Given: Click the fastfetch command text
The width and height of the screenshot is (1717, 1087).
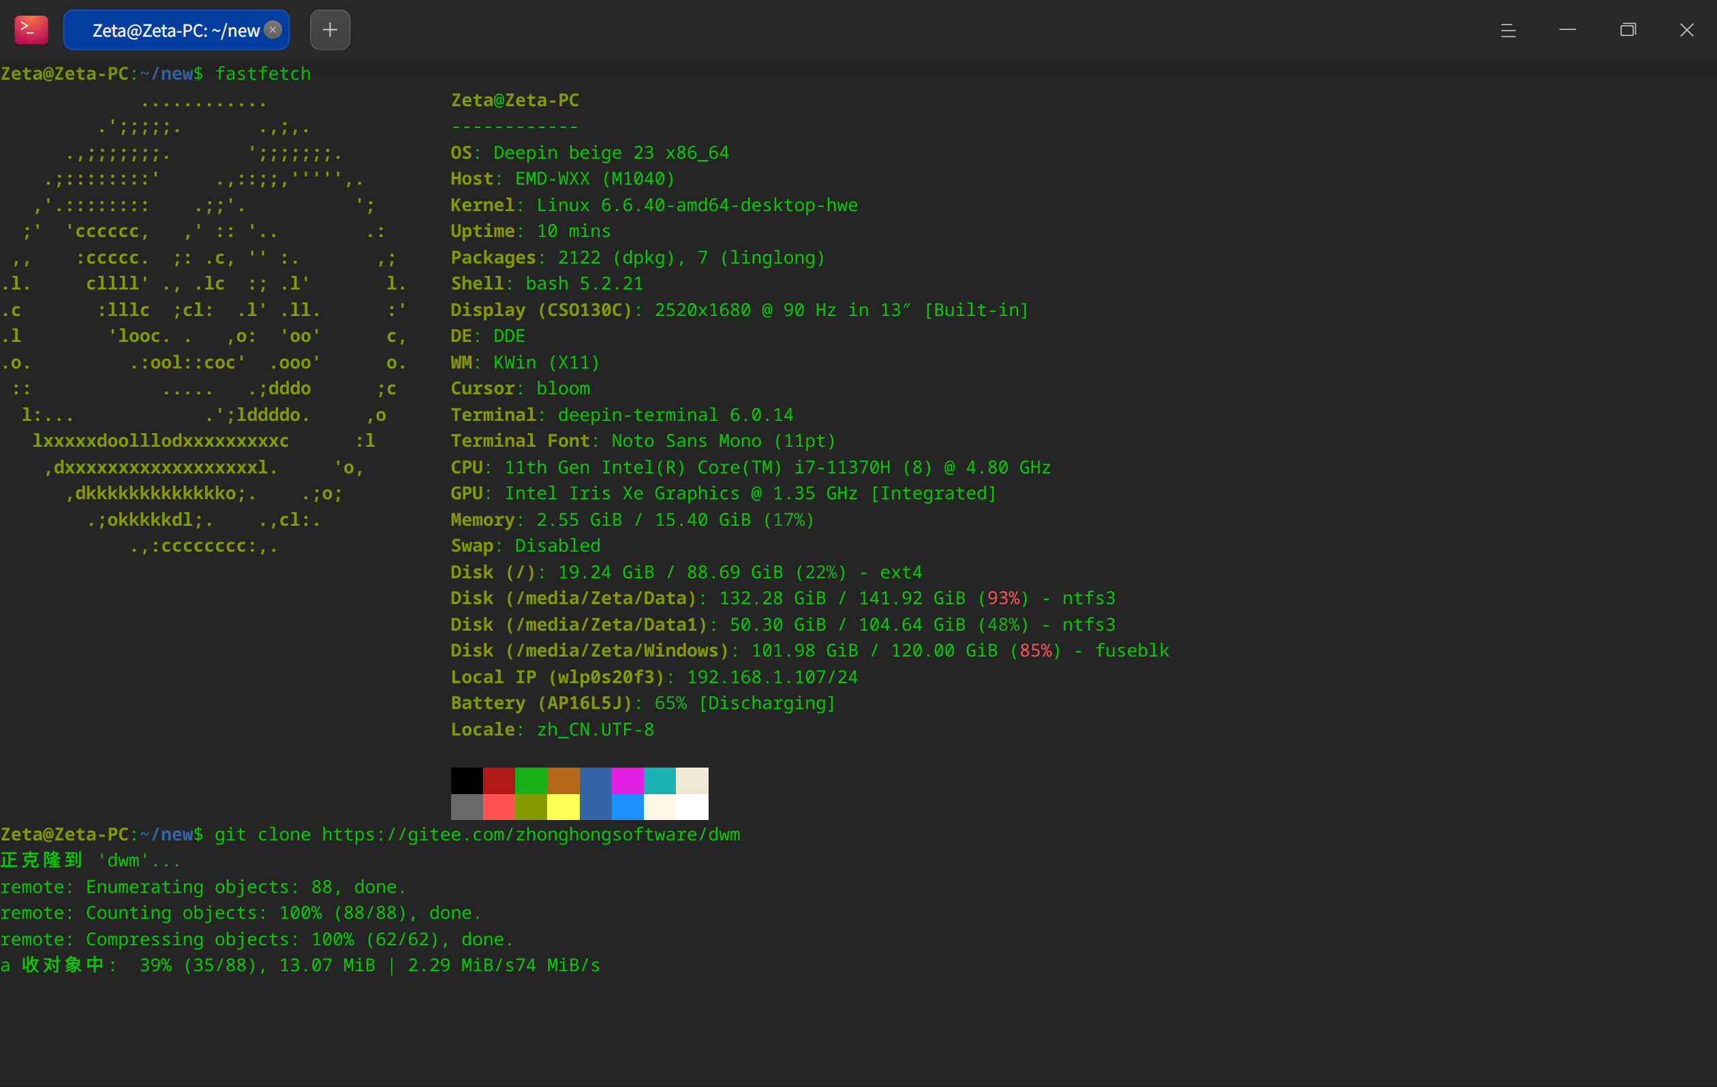Looking at the screenshot, I should [263, 74].
